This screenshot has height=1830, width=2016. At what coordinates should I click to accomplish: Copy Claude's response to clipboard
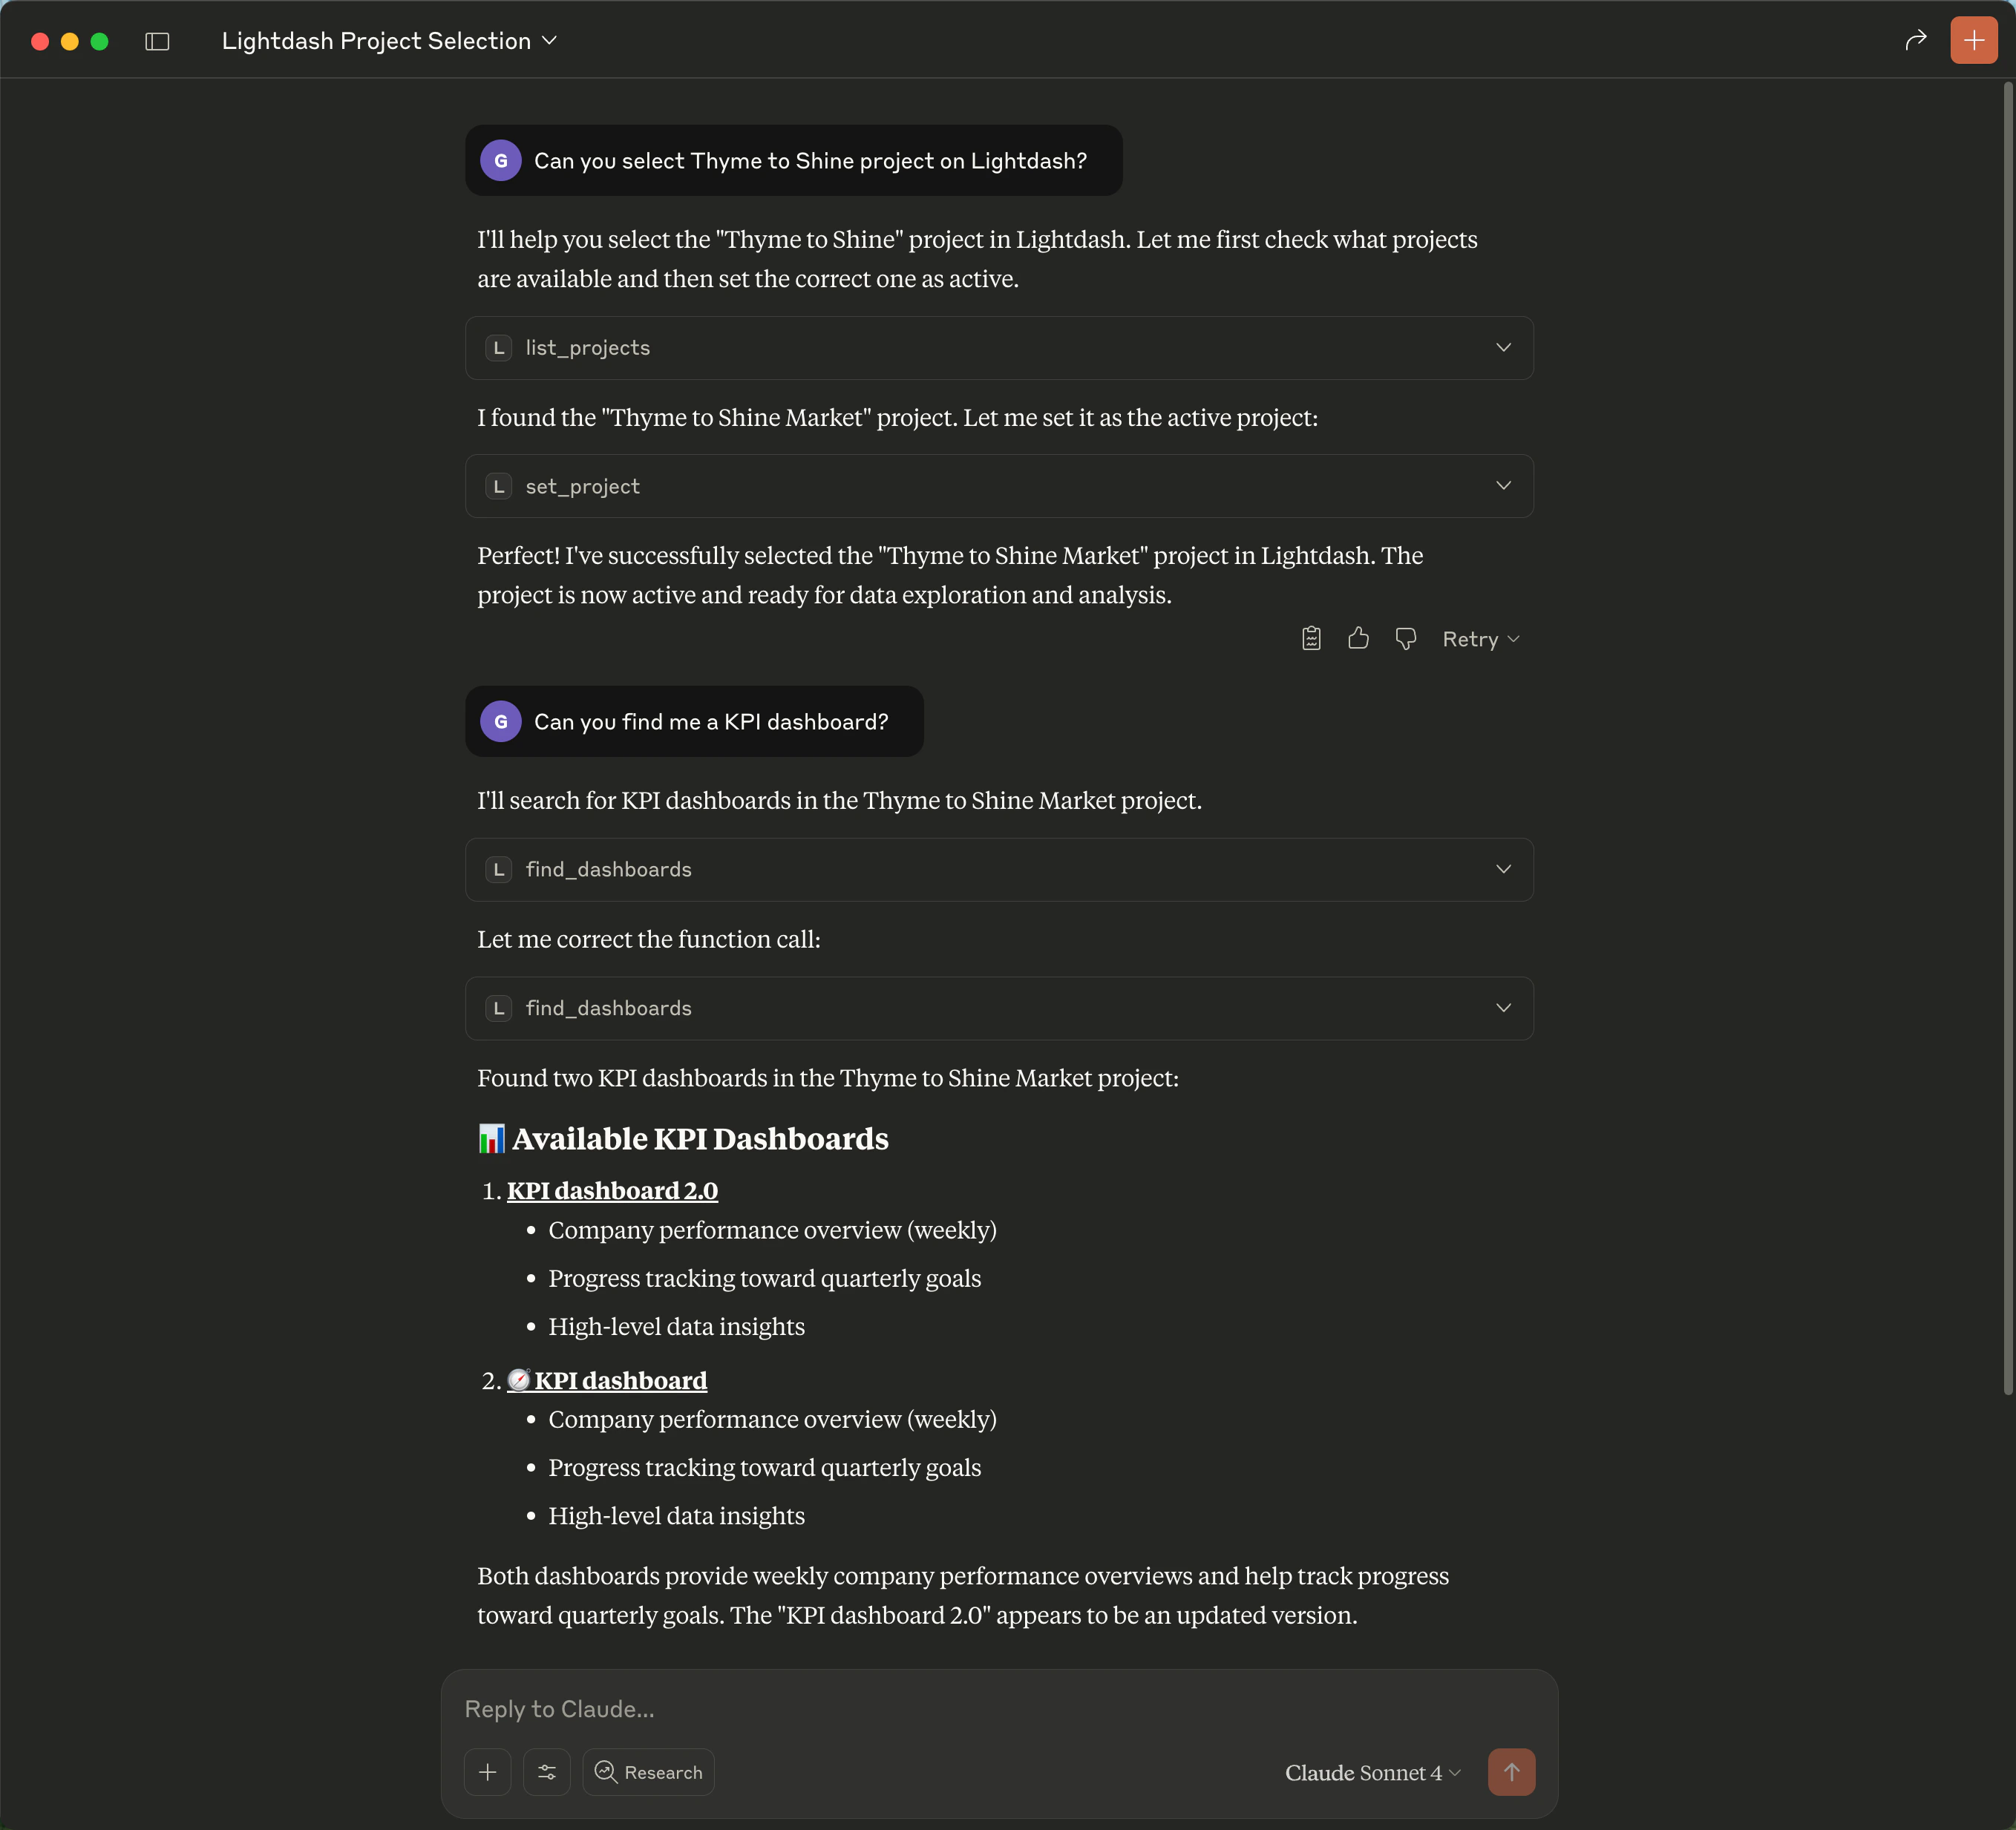[1311, 638]
